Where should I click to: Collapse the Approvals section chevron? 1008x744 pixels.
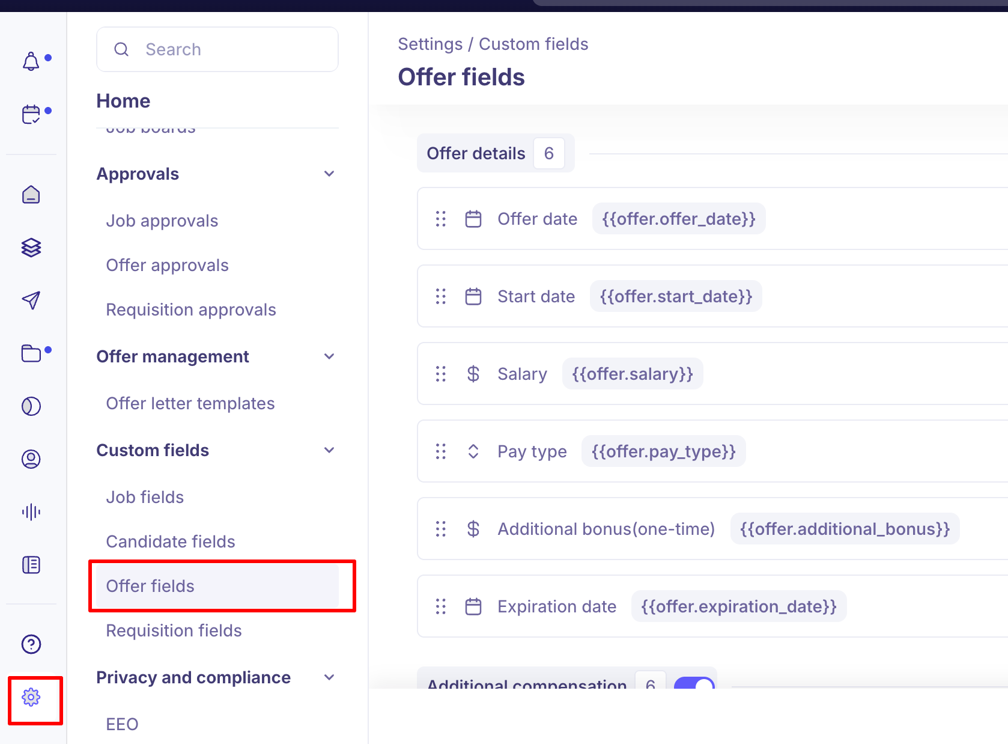point(329,174)
